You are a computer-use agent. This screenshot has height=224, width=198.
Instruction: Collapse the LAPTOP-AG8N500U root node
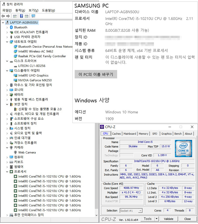click(x=3, y=23)
